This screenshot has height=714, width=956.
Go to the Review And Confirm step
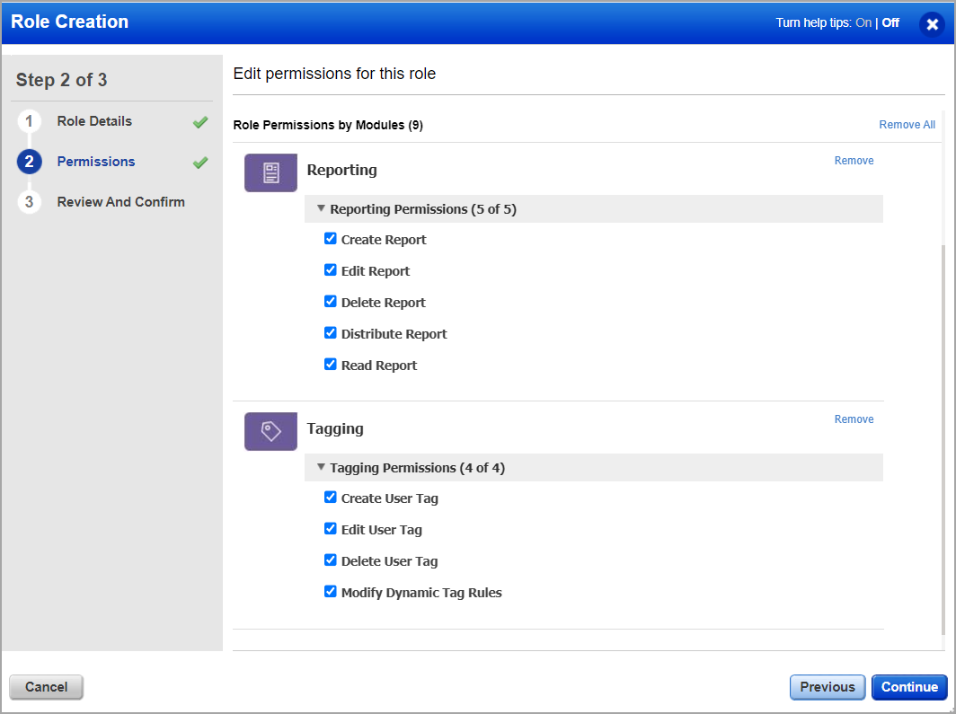(120, 202)
